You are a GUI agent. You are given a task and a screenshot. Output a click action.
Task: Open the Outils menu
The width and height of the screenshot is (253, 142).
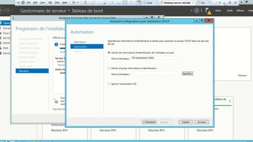click(x=230, y=11)
